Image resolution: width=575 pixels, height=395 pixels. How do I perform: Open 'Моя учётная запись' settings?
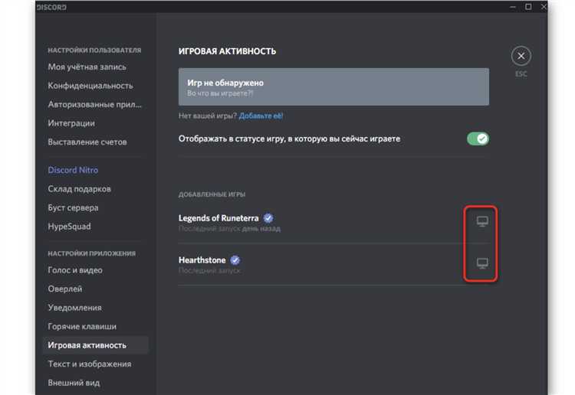tap(87, 67)
